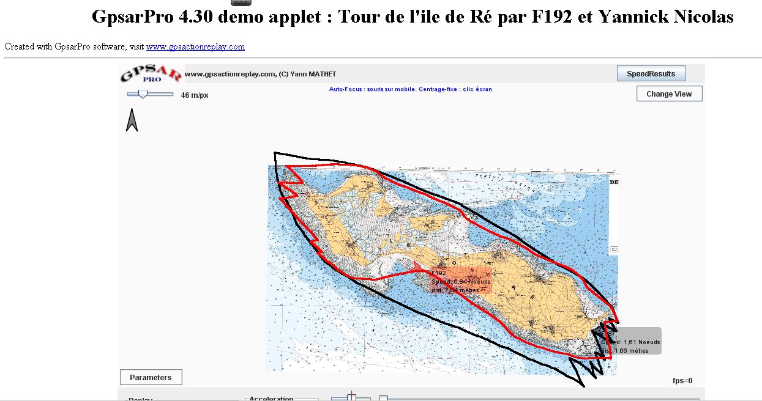The width and height of the screenshot is (762, 401).
Task: Open the www.gpsactionreplay.com link
Action: 195,46
